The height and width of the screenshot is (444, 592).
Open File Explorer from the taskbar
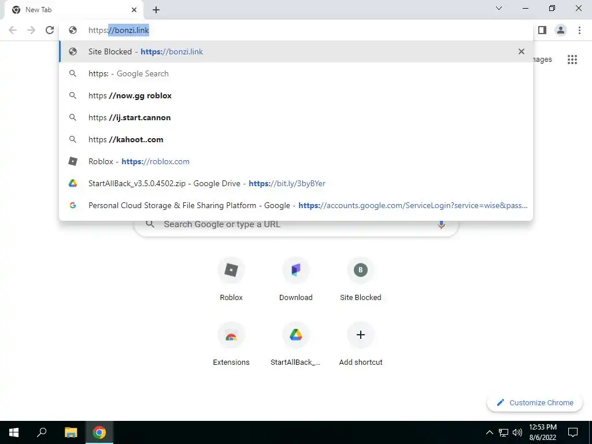tap(71, 432)
